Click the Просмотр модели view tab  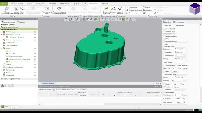click(x=48, y=83)
